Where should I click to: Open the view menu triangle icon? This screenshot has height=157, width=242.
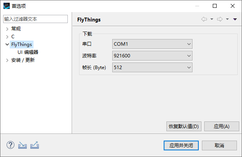[235, 19]
